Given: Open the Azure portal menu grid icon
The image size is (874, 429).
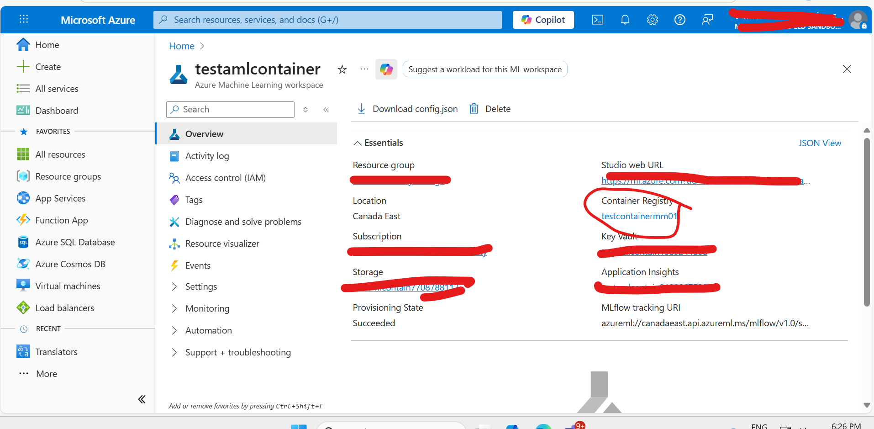Looking at the screenshot, I should click(24, 19).
